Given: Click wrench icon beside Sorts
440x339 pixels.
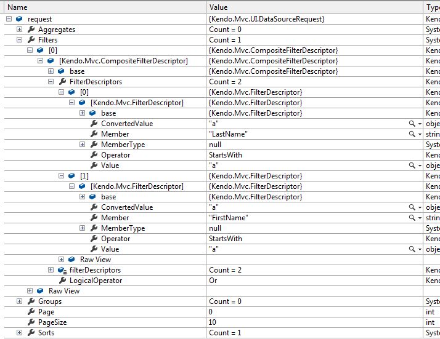Looking at the screenshot, I should click(x=31, y=333).
